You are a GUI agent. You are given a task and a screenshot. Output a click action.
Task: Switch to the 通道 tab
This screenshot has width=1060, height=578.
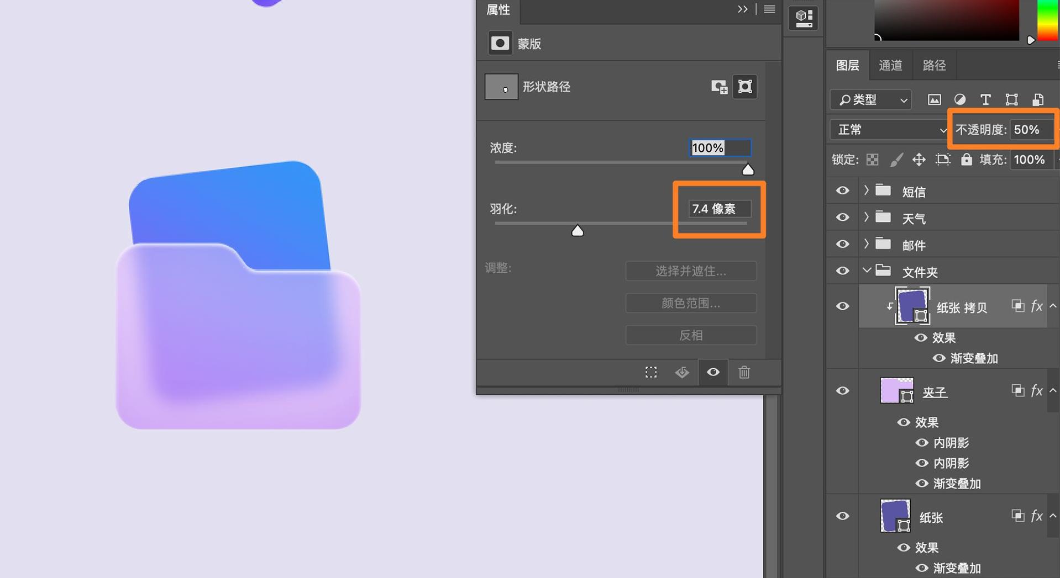pyautogui.click(x=890, y=65)
